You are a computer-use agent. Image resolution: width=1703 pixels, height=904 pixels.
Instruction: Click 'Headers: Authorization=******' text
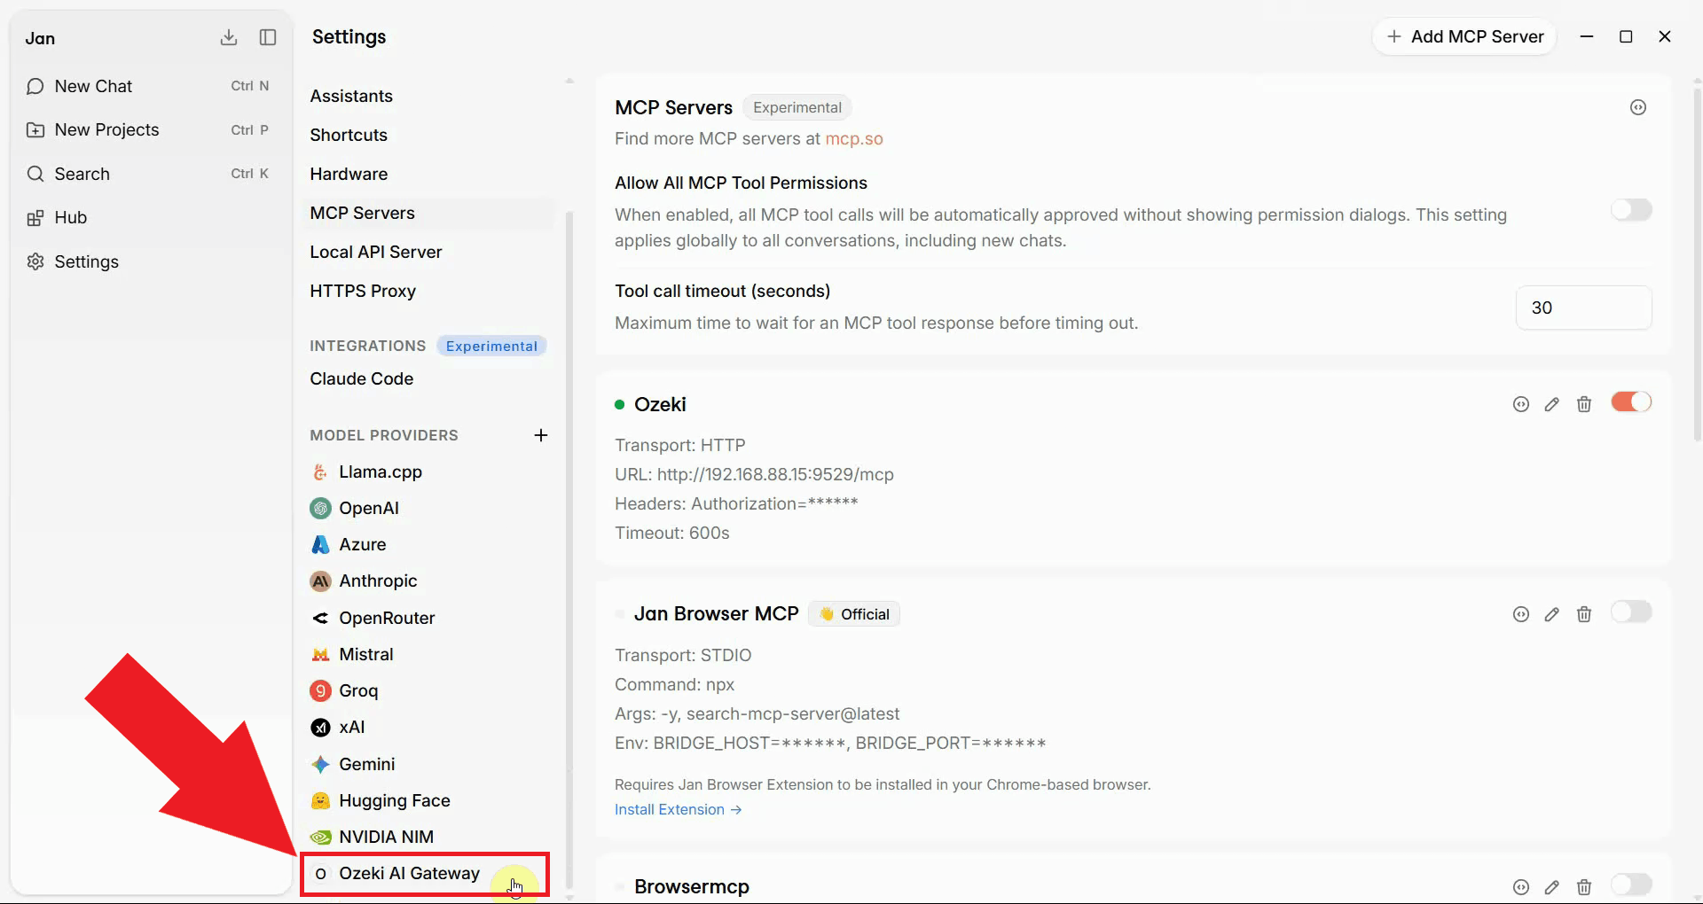[736, 503]
